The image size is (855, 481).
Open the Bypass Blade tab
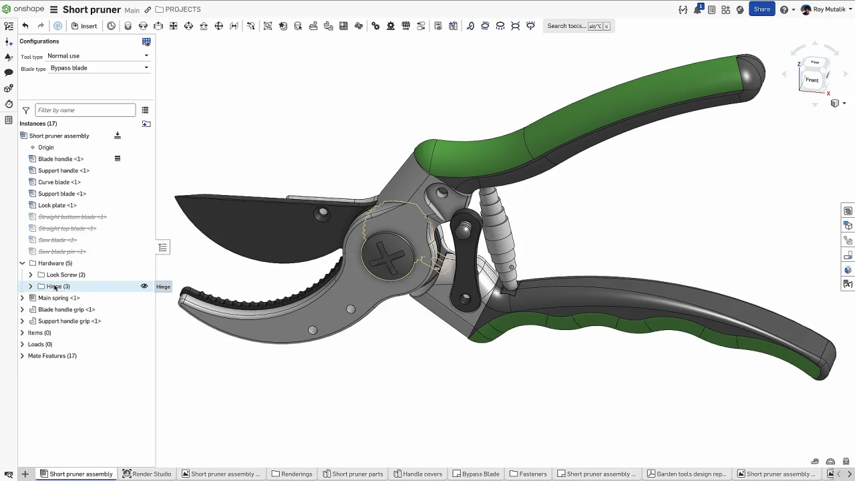[x=476, y=474]
